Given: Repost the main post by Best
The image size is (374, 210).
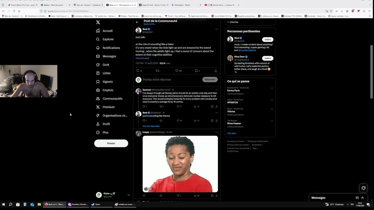Looking at the screenshot, I should pos(158,71).
